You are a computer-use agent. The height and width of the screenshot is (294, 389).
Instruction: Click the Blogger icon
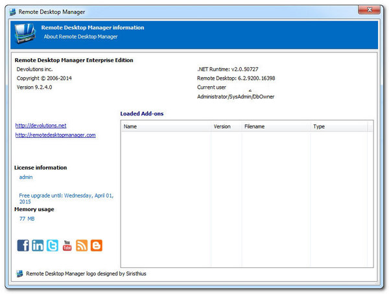pyautogui.click(x=97, y=245)
